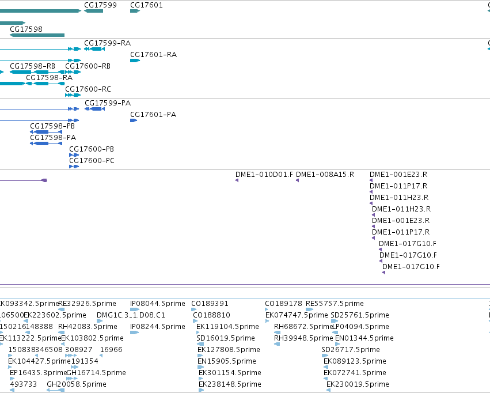
Task: Click the EK089123.5prime label
Action: click(x=355, y=361)
